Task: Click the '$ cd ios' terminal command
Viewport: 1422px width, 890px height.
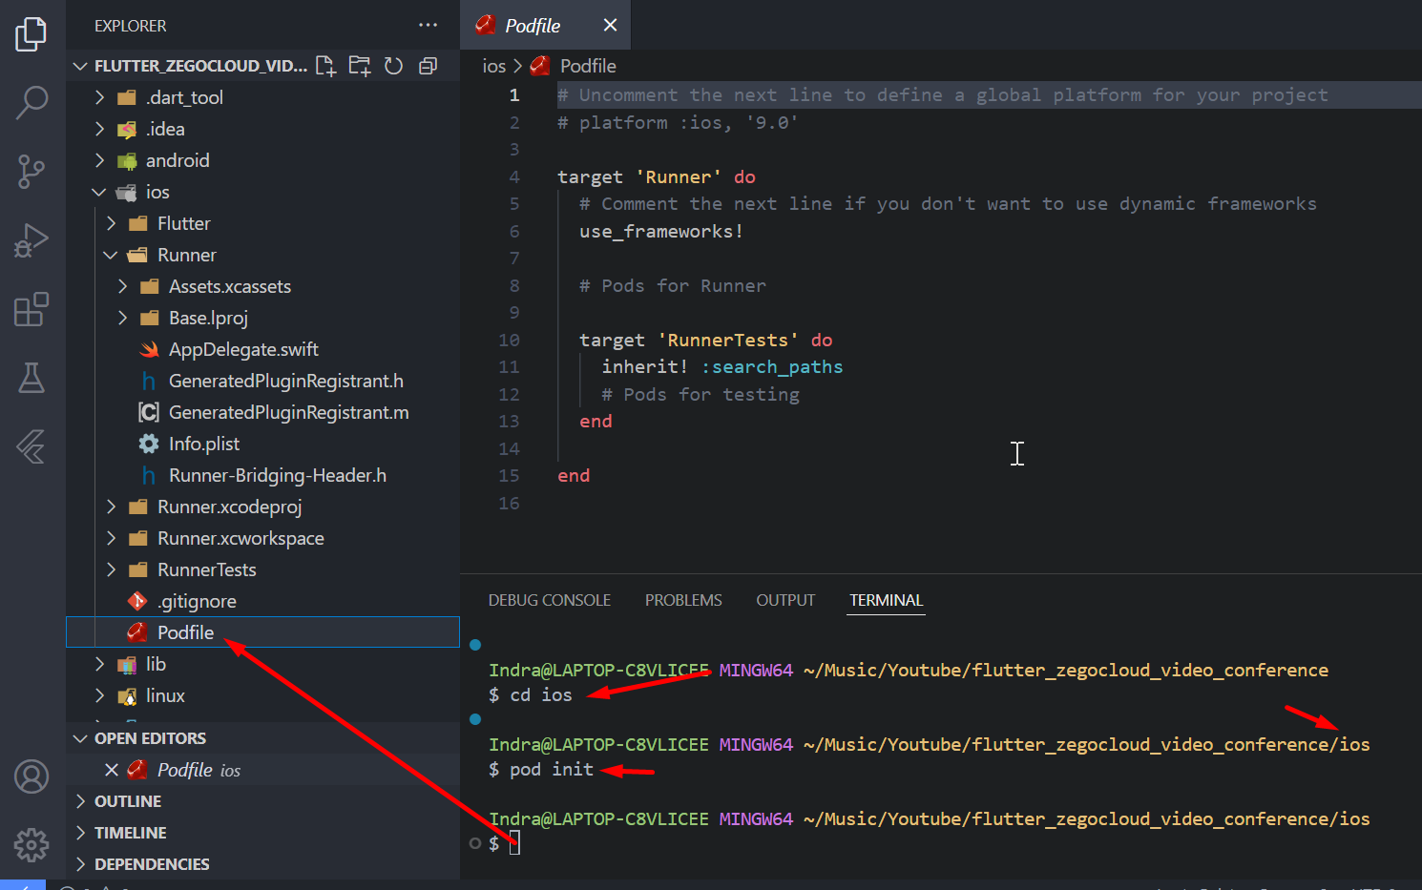Action: (531, 694)
